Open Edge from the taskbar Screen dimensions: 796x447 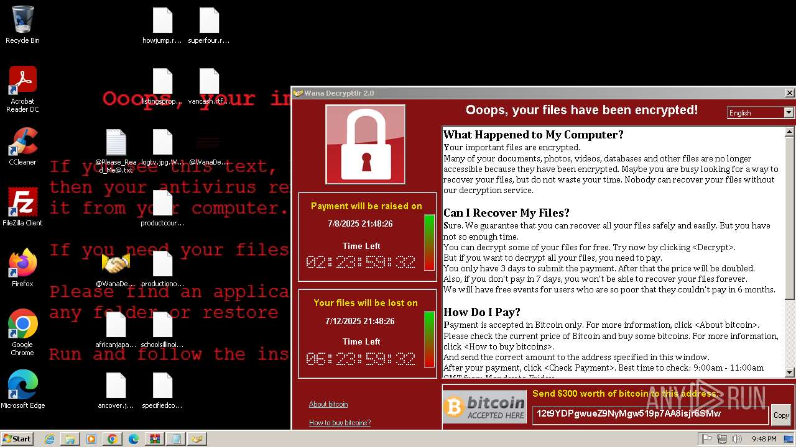(133, 439)
